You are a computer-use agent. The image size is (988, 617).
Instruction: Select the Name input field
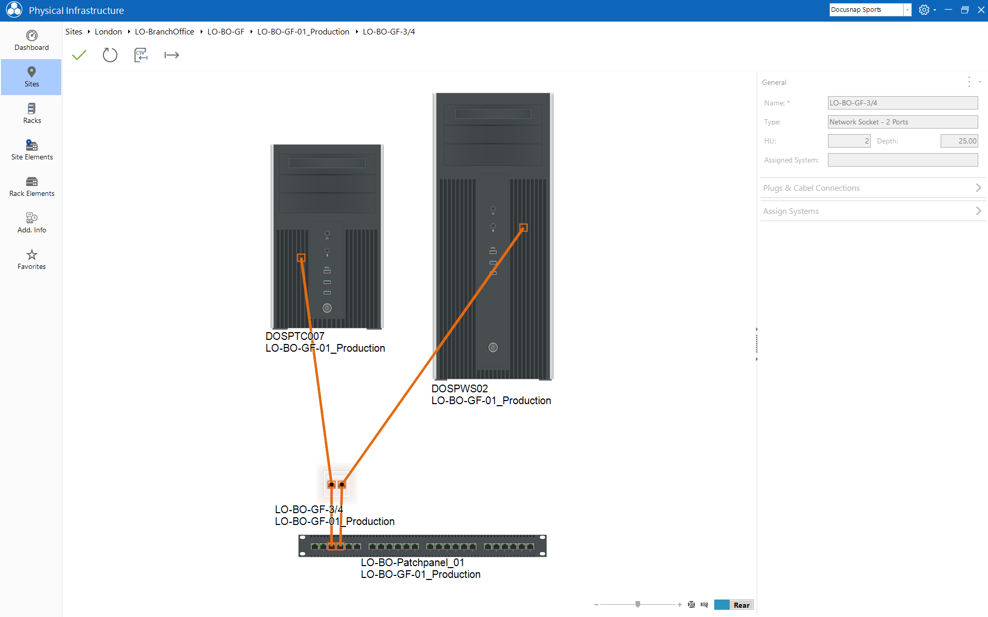point(903,102)
